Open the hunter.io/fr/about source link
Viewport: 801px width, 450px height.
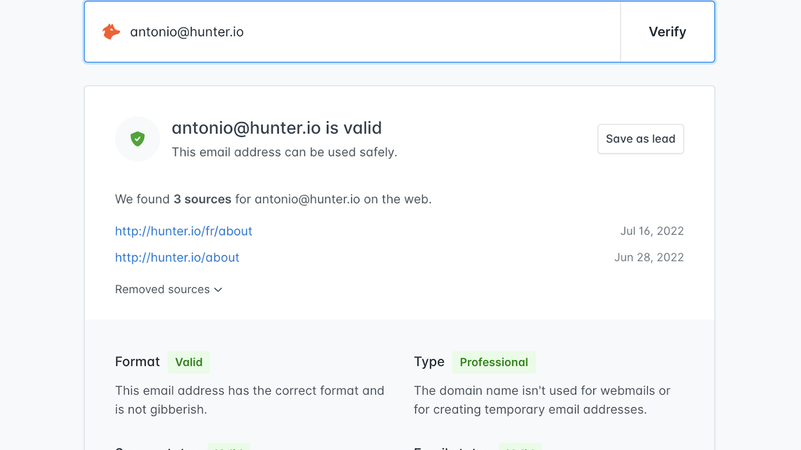tap(183, 231)
